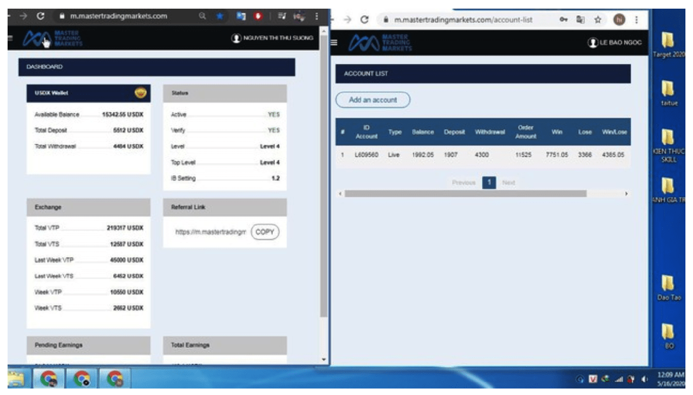
Task: Click IB Setting value 1.2
Action: tap(276, 178)
